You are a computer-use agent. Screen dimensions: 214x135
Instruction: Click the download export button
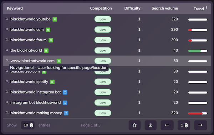[x=151, y=125]
